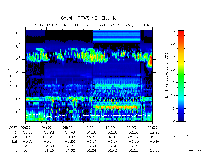Click the Lat row header
The height and width of the screenshot is (152, 203).
pyautogui.click(x=15, y=141)
